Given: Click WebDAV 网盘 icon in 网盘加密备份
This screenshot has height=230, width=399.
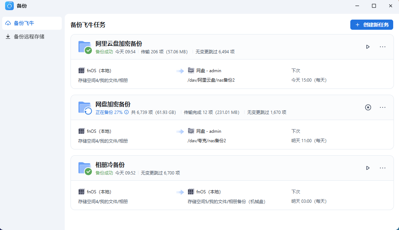Looking at the screenshot, I should click(x=191, y=131).
